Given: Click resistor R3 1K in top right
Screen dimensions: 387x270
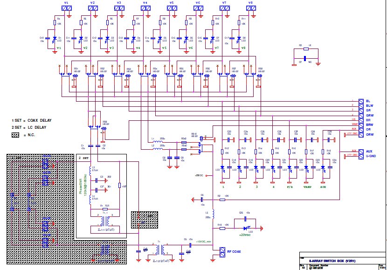Looking at the screenshot, I should [x=306, y=49].
